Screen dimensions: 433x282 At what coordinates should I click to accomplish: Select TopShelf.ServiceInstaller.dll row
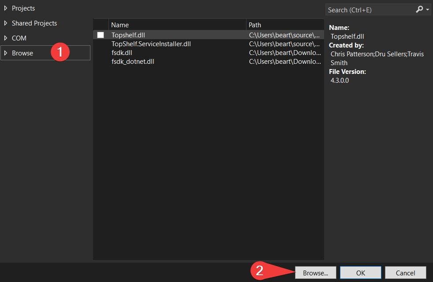coord(209,44)
